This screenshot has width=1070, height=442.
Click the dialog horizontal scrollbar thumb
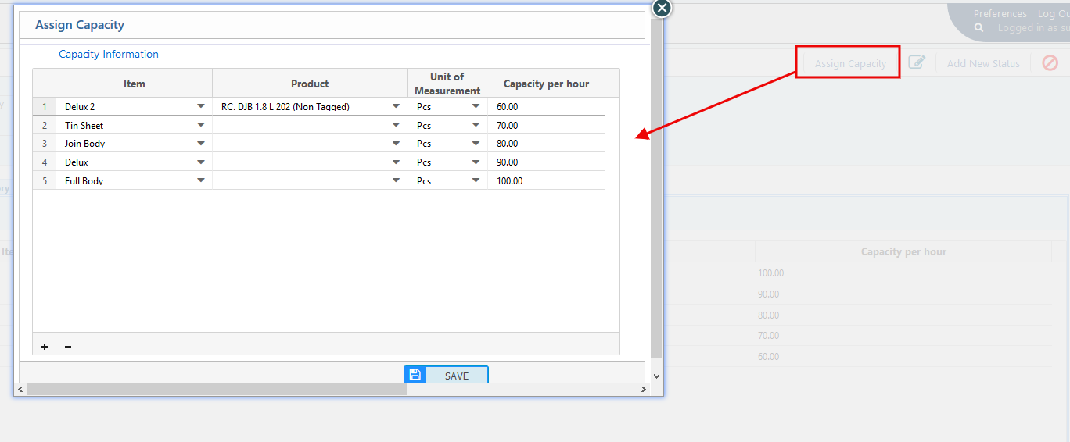pyautogui.click(x=217, y=389)
